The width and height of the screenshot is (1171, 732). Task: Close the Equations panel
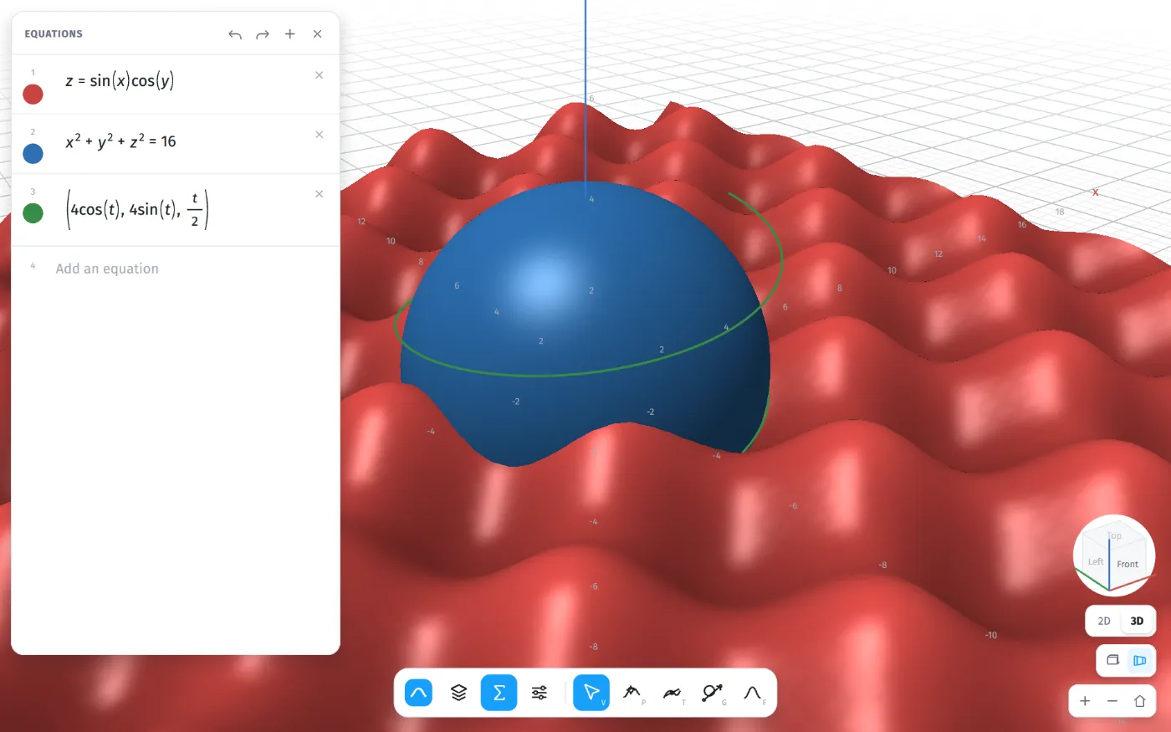pyautogui.click(x=318, y=34)
